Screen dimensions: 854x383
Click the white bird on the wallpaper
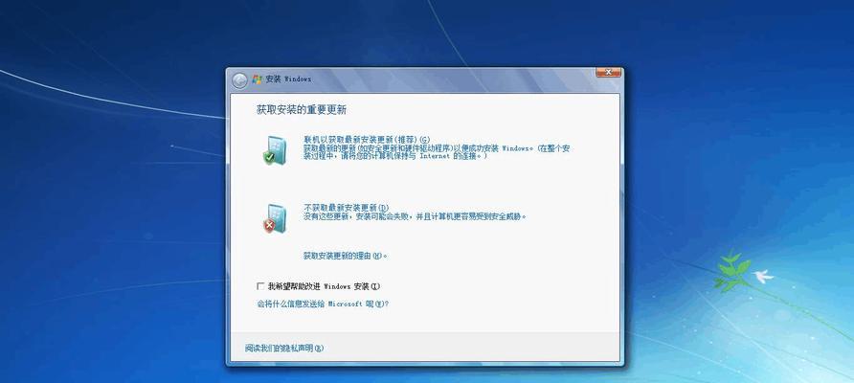[763, 278]
